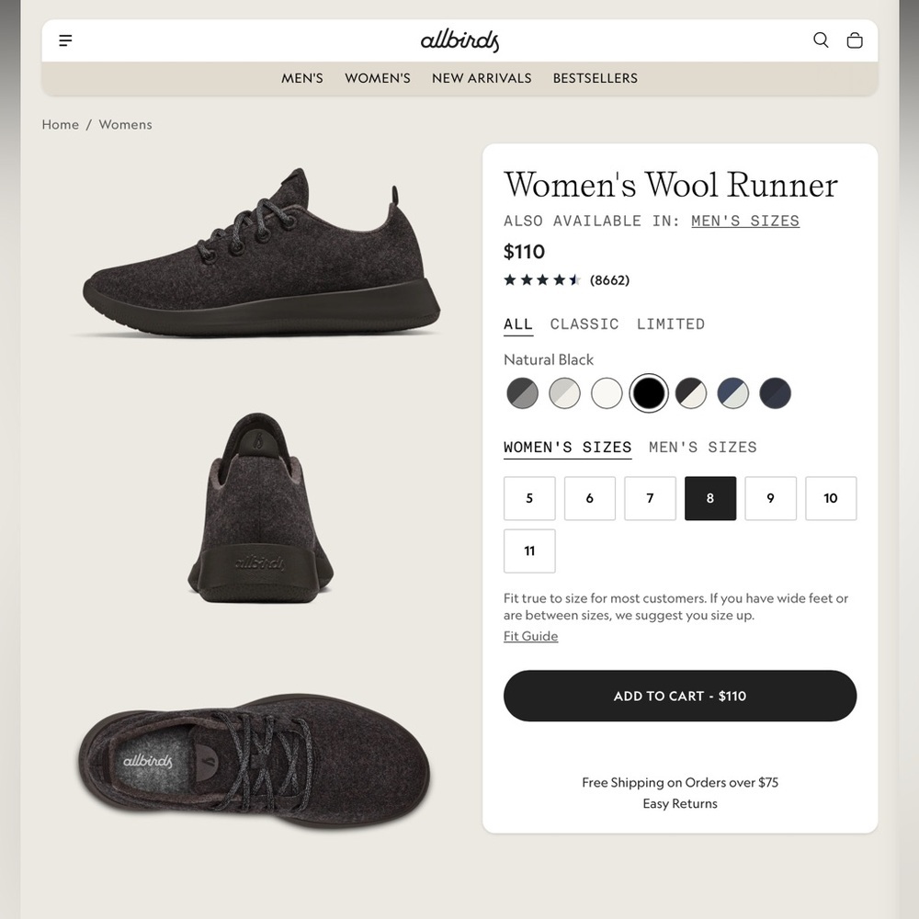919x919 pixels.
Task: Switch to the LIMITED filter tab
Action: [x=671, y=324]
